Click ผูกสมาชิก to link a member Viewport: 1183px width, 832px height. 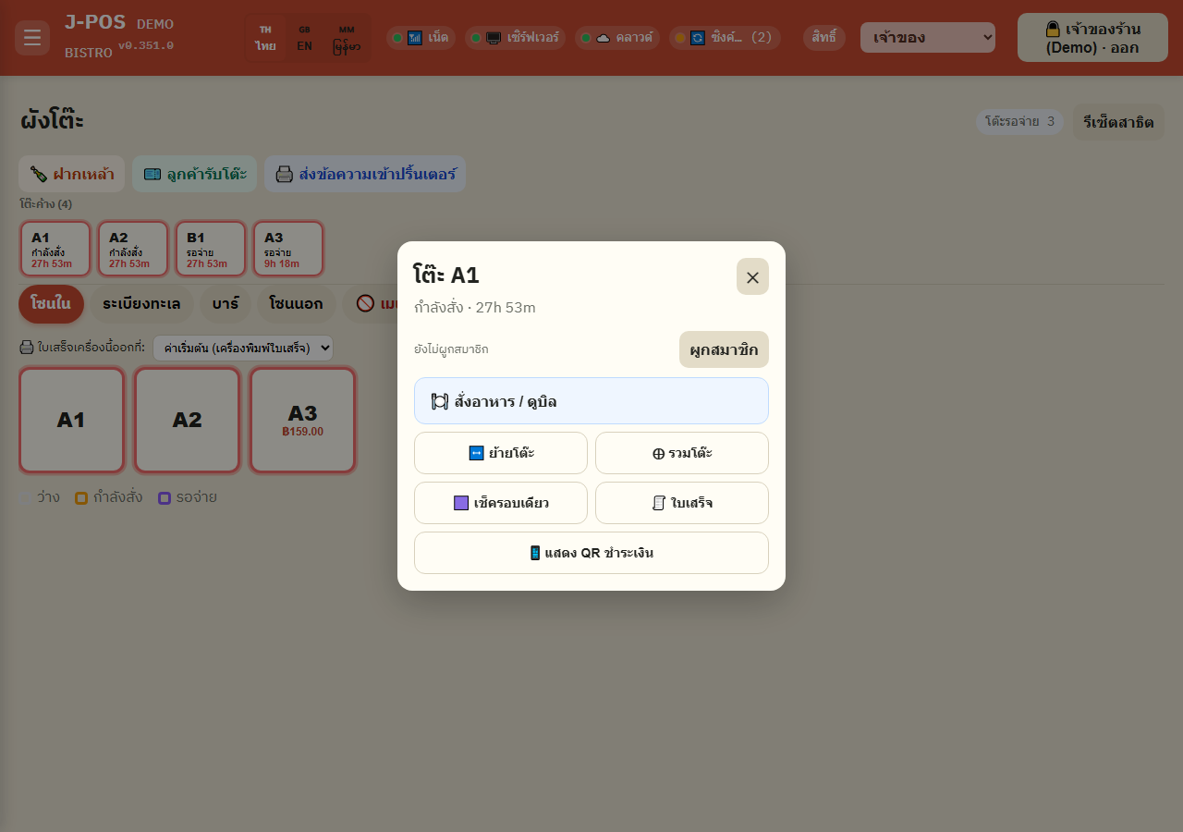point(724,349)
